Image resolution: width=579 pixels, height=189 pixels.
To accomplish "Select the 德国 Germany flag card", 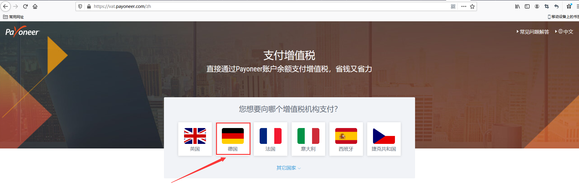I will (x=233, y=139).
